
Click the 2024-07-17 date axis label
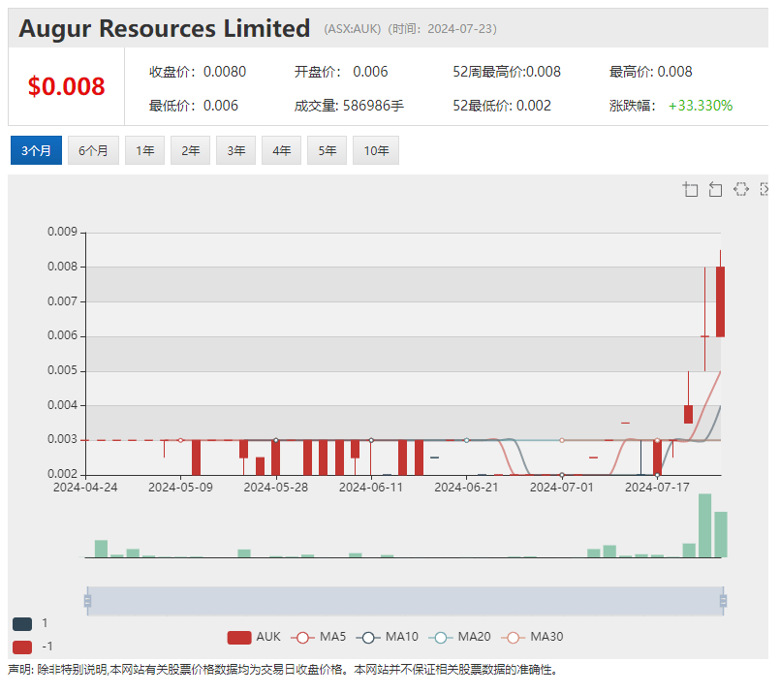pos(657,488)
